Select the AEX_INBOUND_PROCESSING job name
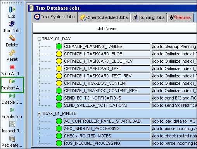The width and height of the screenshot is (197, 149). [107, 128]
